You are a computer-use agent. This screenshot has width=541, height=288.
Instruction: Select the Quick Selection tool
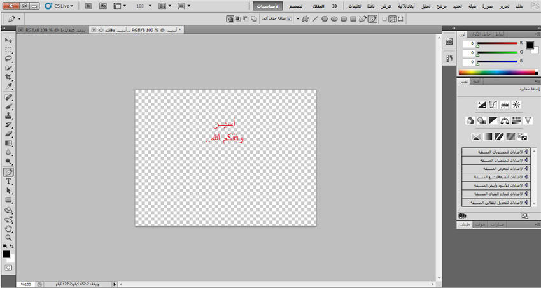point(8,68)
